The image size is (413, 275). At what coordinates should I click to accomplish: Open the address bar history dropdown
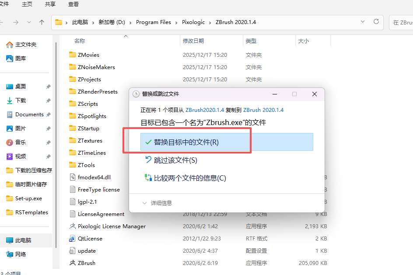click(362, 22)
